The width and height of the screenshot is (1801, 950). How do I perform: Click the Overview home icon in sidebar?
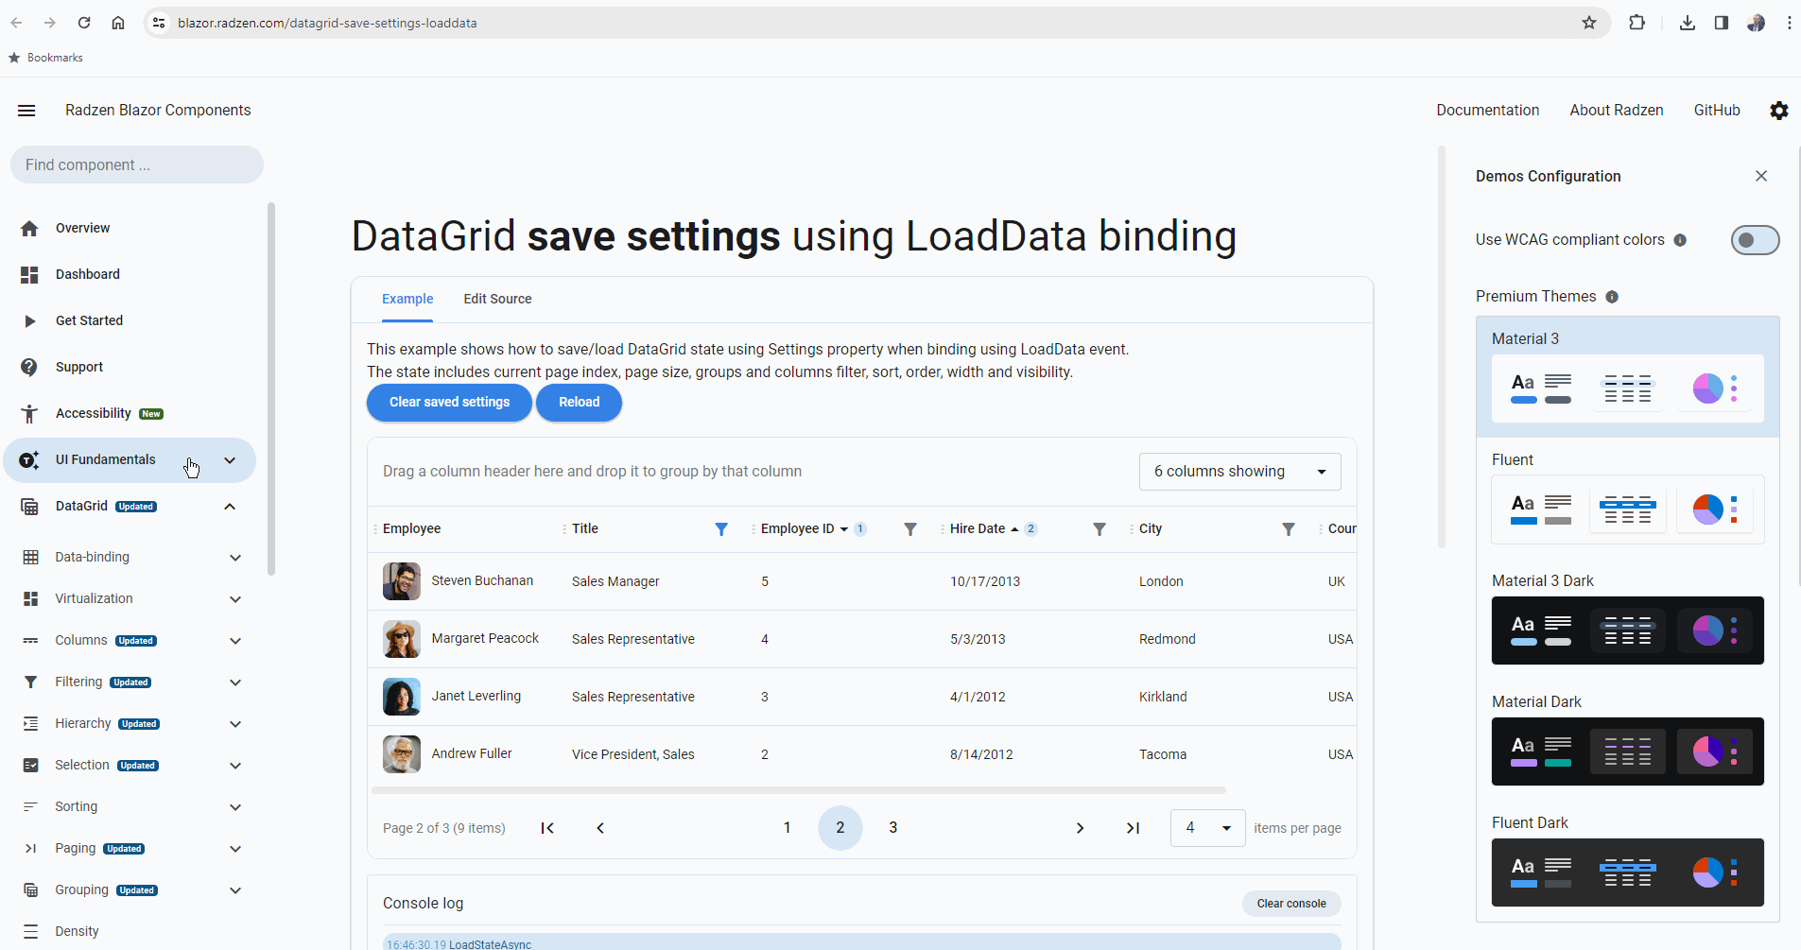pyautogui.click(x=29, y=228)
